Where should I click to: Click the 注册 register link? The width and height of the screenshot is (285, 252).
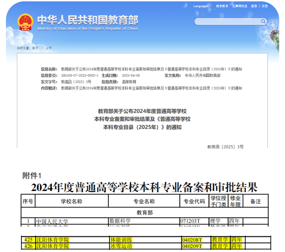265,6
